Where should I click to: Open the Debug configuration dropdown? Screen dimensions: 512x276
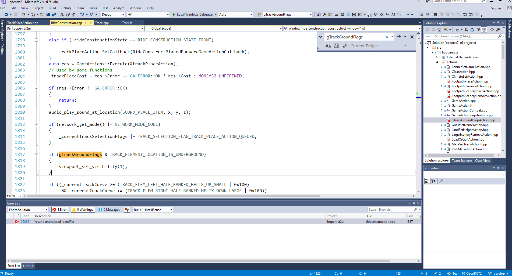tap(113, 15)
